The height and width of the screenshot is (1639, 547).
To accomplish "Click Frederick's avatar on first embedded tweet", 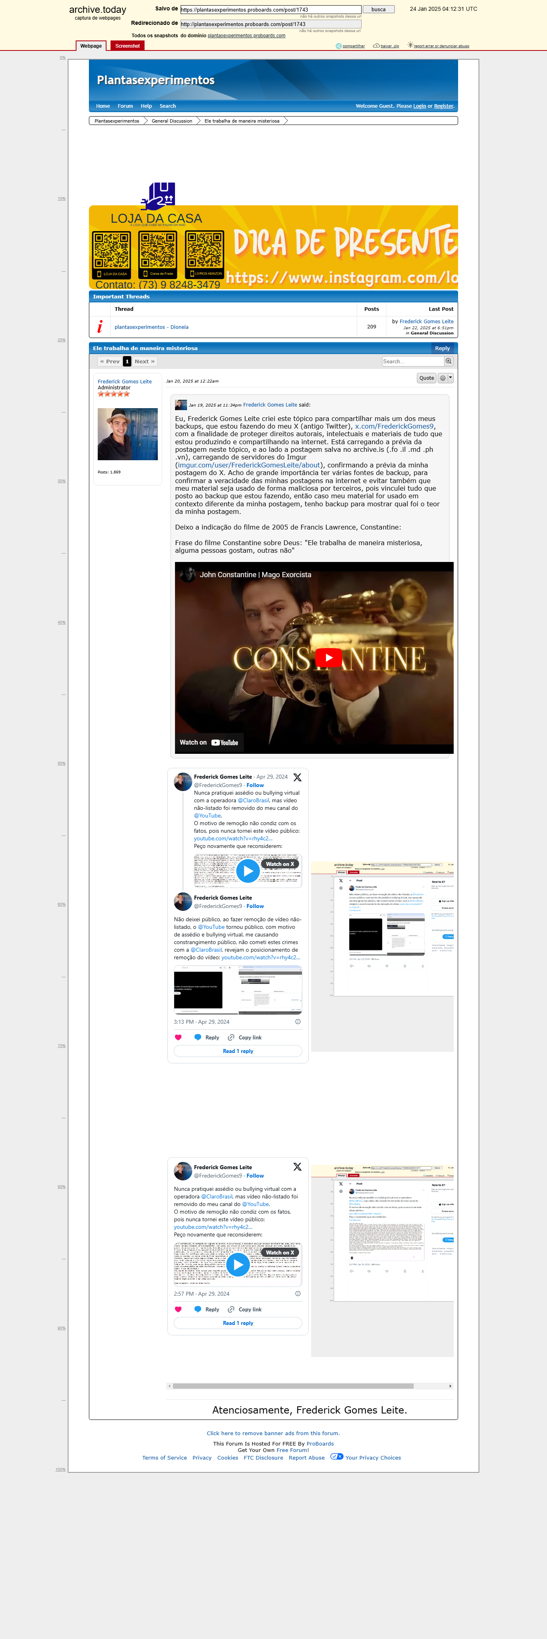I will [183, 782].
